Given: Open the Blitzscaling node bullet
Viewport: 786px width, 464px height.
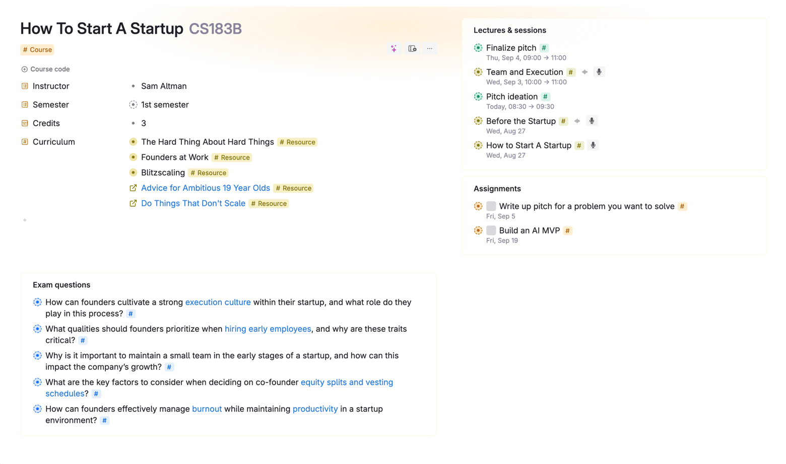Looking at the screenshot, I should [133, 173].
